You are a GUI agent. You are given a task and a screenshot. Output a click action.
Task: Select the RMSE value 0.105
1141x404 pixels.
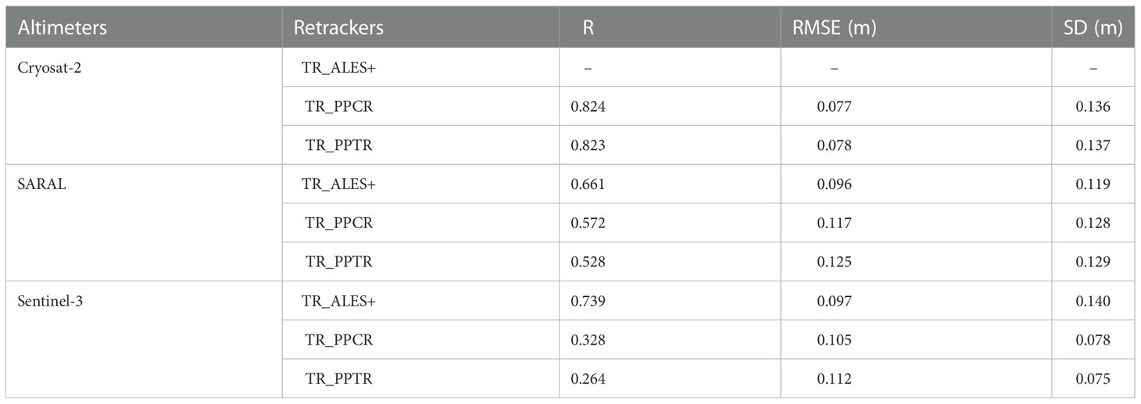coord(834,340)
